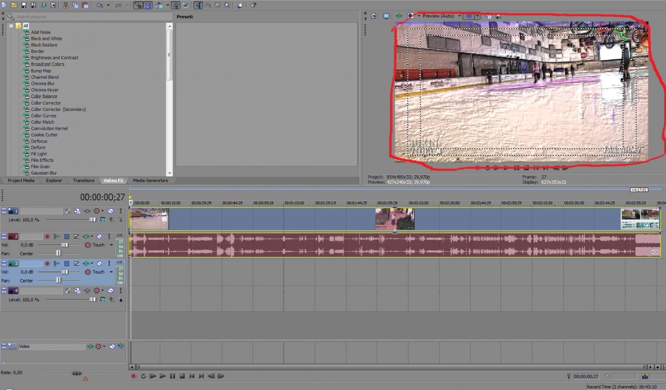
Task: Adjust the Vol slider on audio track 2
Action: coord(64,245)
